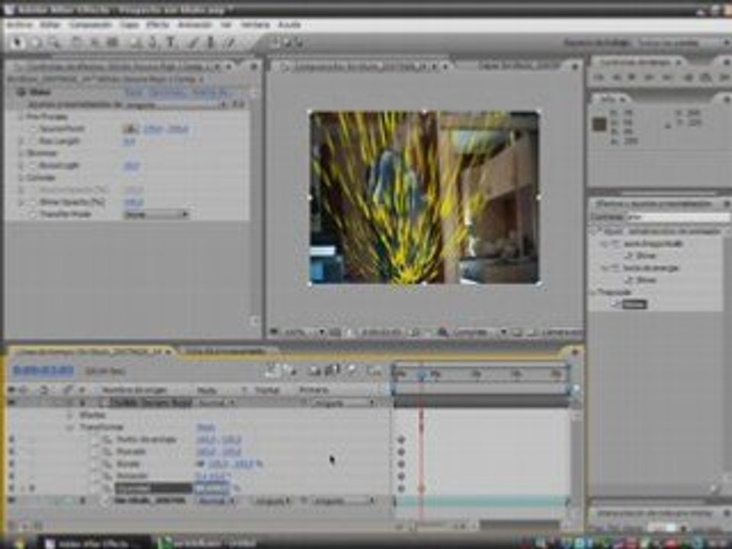Click the Shine Opacity value
The height and width of the screenshot is (549, 732).
[x=133, y=201]
